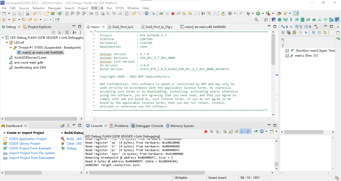
Task: Open dropdown next to New file icon
Action: coord(9,13)
